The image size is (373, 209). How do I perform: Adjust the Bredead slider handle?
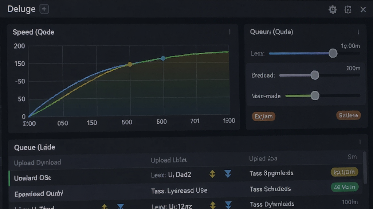[x=315, y=75]
